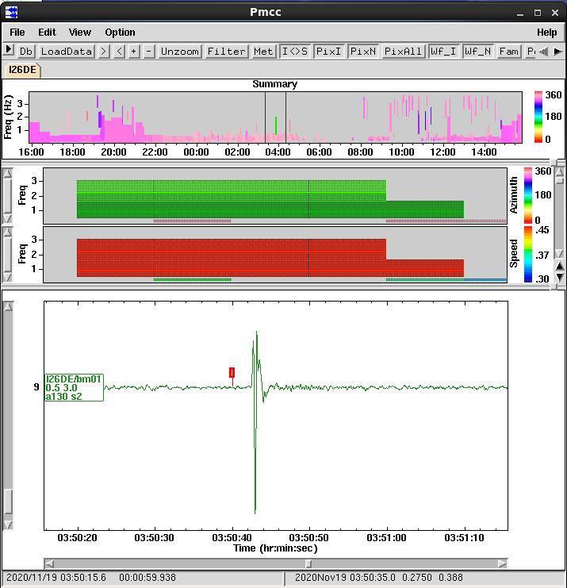567x588 pixels.
Task: Open the Edit menu
Action: [x=47, y=33]
